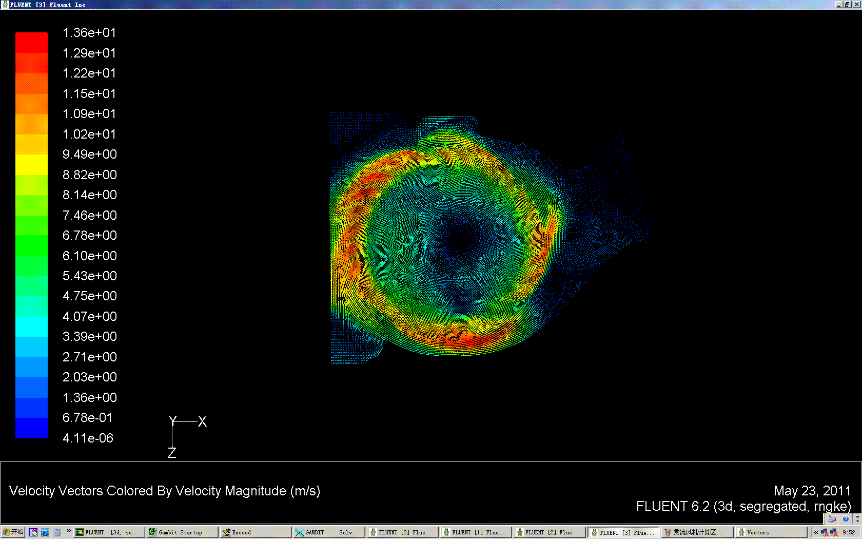
Task: Switch to FLUENT [2] taskbar window
Action: tap(548, 532)
